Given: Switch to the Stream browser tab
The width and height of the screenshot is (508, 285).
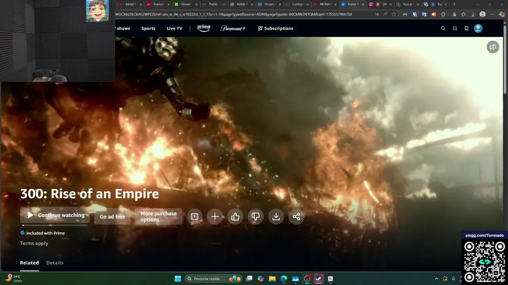Looking at the screenshot, I should pyautogui.click(x=185, y=4).
